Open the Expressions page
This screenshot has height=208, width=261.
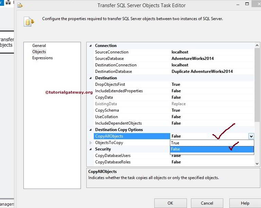[42, 58]
